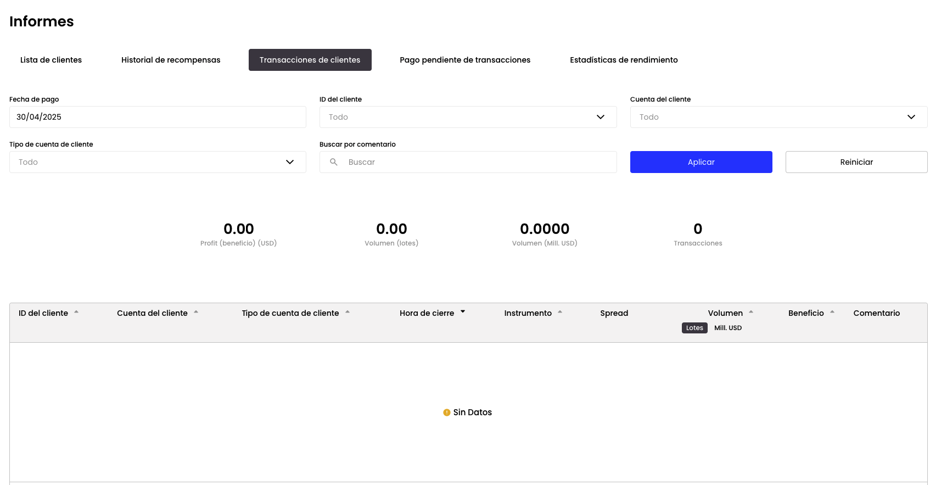
Task: Click the Comentario column header
Action: 876,313
